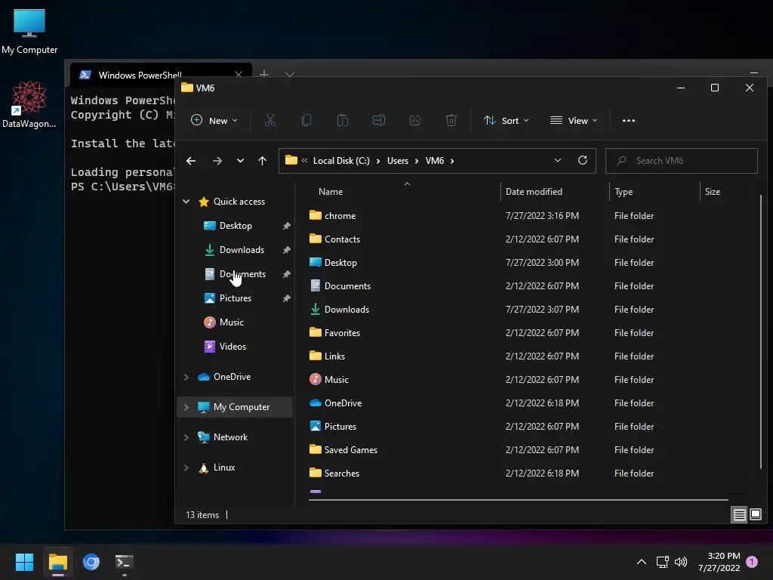Open the volume speaker tray icon
The height and width of the screenshot is (580, 773).
681,562
